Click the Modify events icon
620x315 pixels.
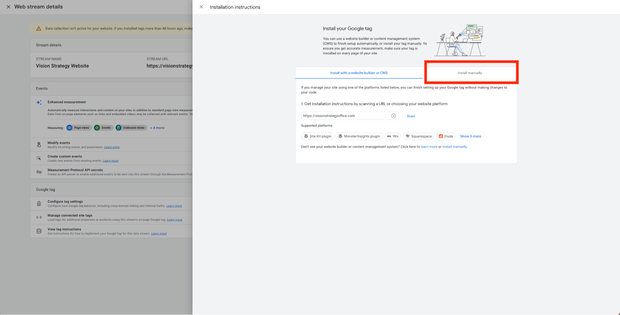pyautogui.click(x=39, y=145)
